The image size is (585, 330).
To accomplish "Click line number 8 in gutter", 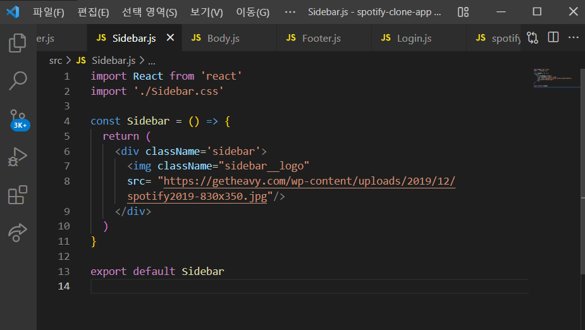I will [x=67, y=181].
